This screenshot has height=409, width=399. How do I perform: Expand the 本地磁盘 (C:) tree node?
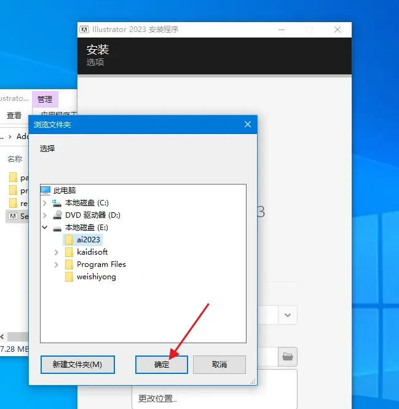[x=45, y=203]
